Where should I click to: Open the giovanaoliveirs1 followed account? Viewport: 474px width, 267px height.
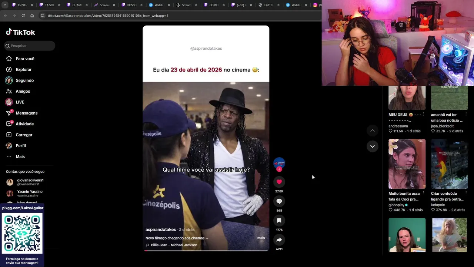[25, 182]
